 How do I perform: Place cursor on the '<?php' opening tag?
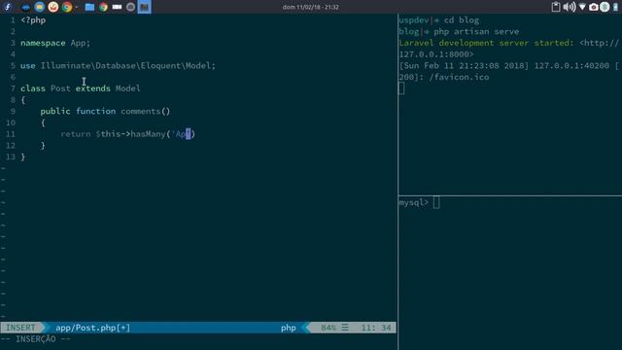point(33,20)
